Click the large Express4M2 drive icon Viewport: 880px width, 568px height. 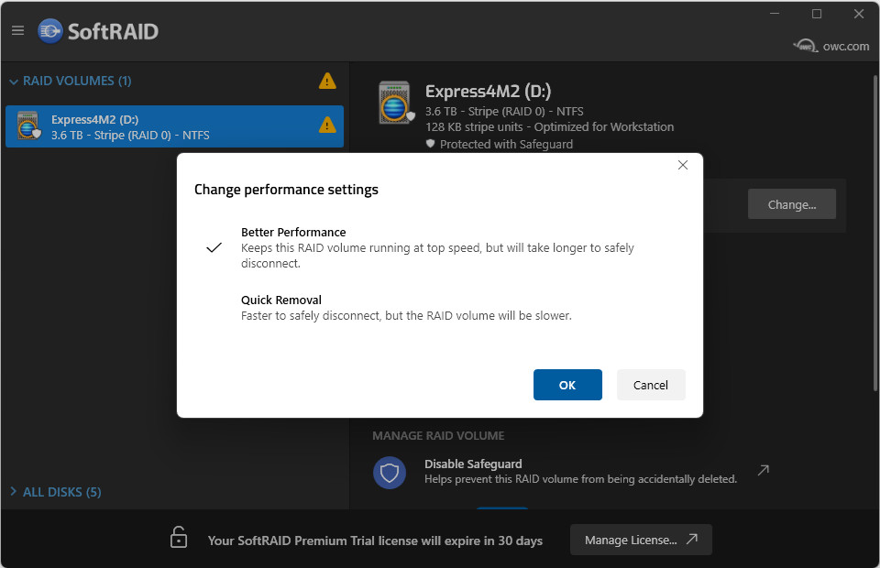[x=396, y=103]
